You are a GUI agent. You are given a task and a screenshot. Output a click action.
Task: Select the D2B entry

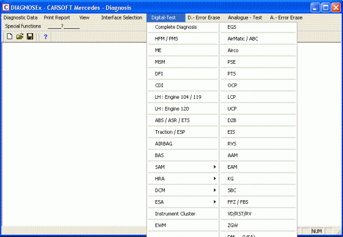pyautogui.click(x=258, y=120)
